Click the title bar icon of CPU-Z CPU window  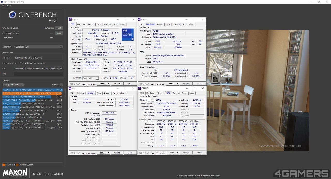point(70,19)
